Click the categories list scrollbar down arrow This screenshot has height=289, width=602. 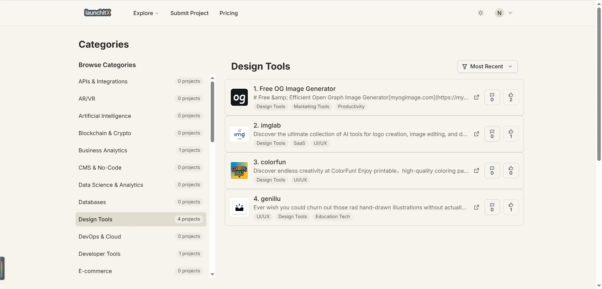(212, 275)
